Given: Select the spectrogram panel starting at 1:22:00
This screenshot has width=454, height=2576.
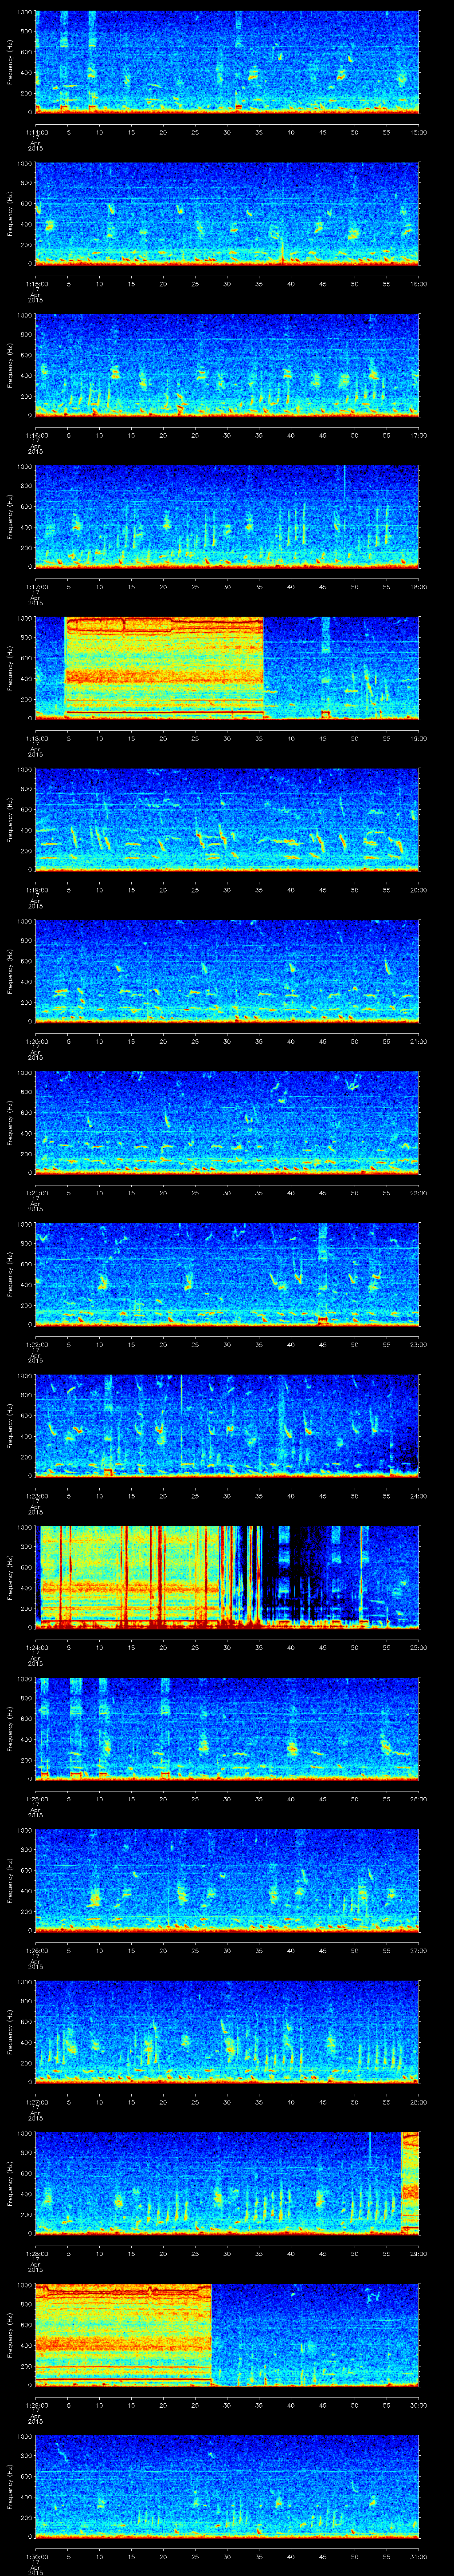Looking at the screenshot, I should (x=227, y=1274).
